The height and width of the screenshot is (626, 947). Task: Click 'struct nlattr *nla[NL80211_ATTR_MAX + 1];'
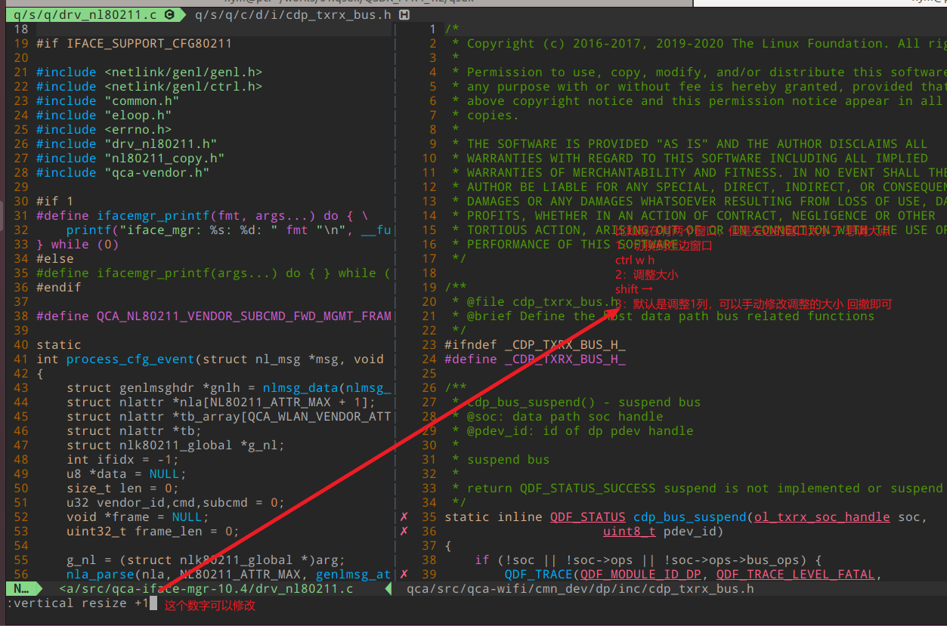221,402
